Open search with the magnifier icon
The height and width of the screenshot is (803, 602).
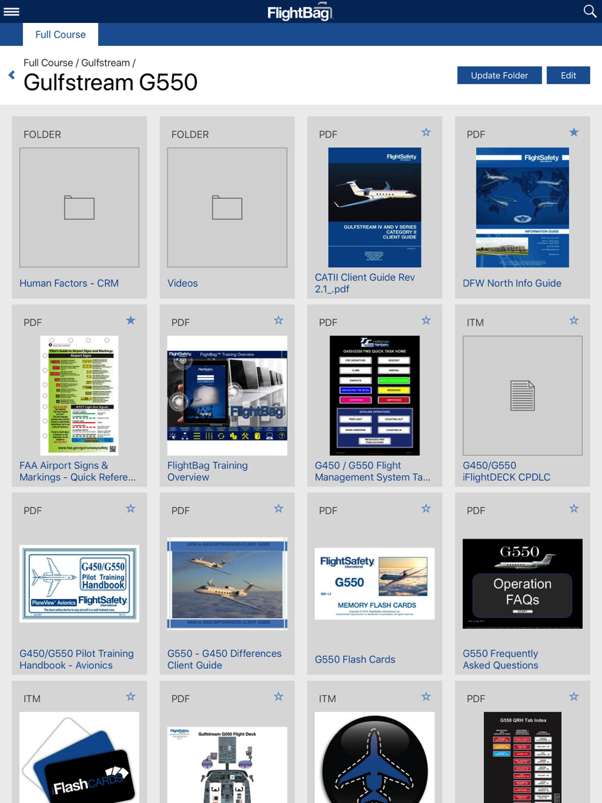coord(590,11)
